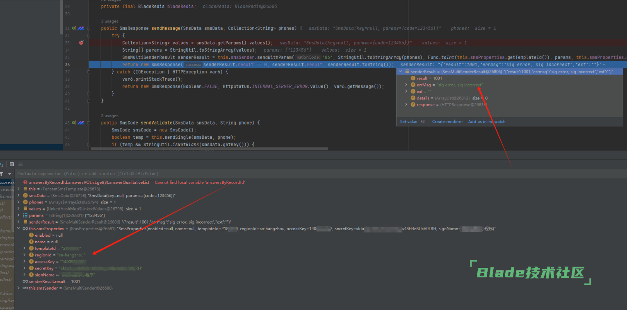Click the variables filter funnel icon
Image resolution: width=627 pixels, height=310 pixels.
click(2, 174)
